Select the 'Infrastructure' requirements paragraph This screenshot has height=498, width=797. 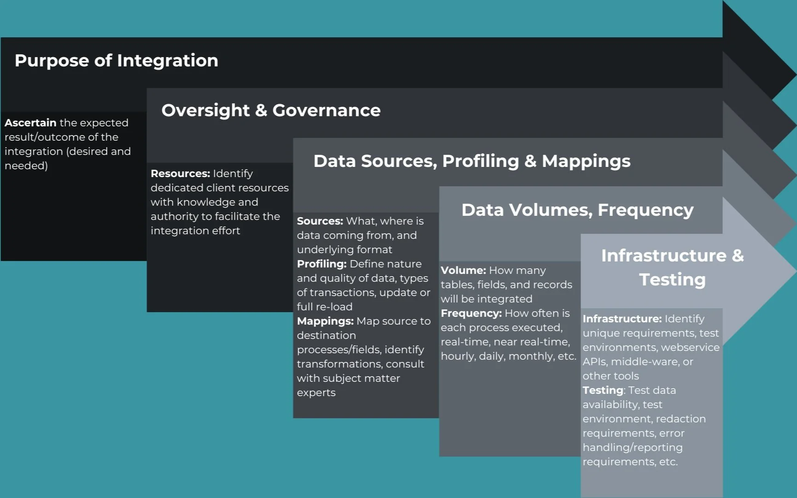(x=650, y=347)
